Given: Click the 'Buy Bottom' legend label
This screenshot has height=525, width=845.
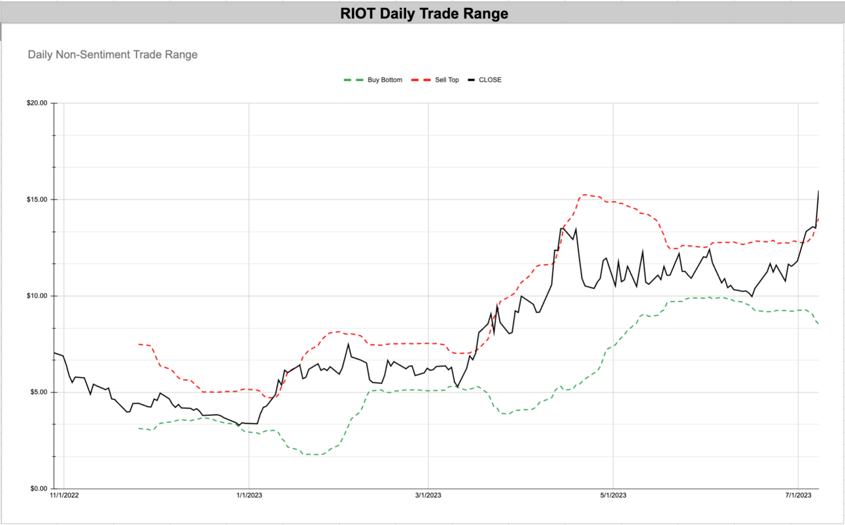Looking at the screenshot, I should point(385,80).
